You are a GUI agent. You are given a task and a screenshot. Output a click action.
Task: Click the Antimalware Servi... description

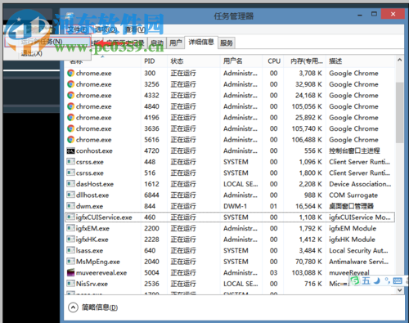pos(358,262)
